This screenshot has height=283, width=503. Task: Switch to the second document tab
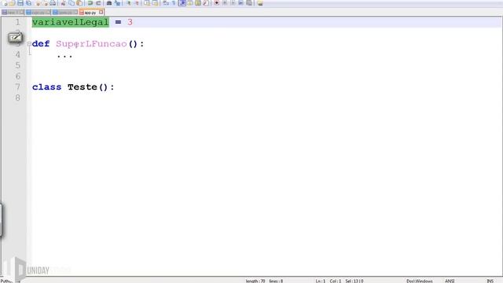click(x=39, y=13)
